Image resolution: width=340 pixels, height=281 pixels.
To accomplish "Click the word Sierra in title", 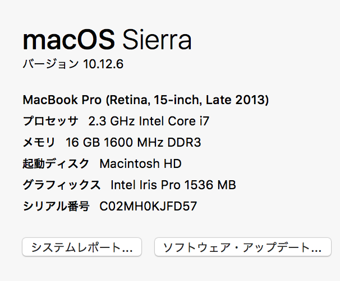I will point(157,40).
